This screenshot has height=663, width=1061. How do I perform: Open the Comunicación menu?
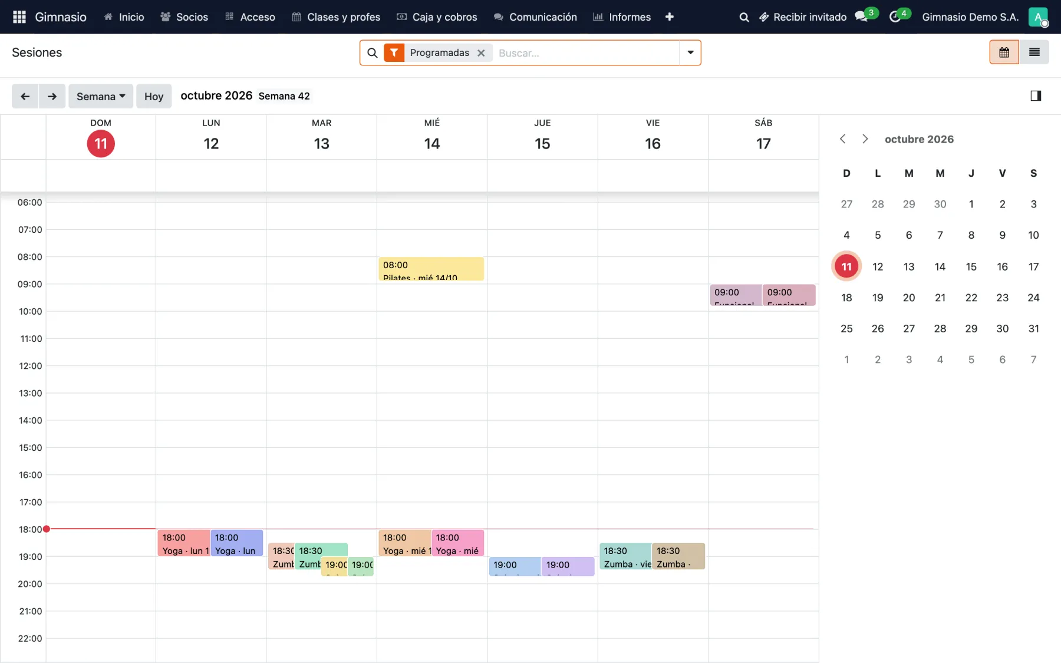tap(535, 17)
